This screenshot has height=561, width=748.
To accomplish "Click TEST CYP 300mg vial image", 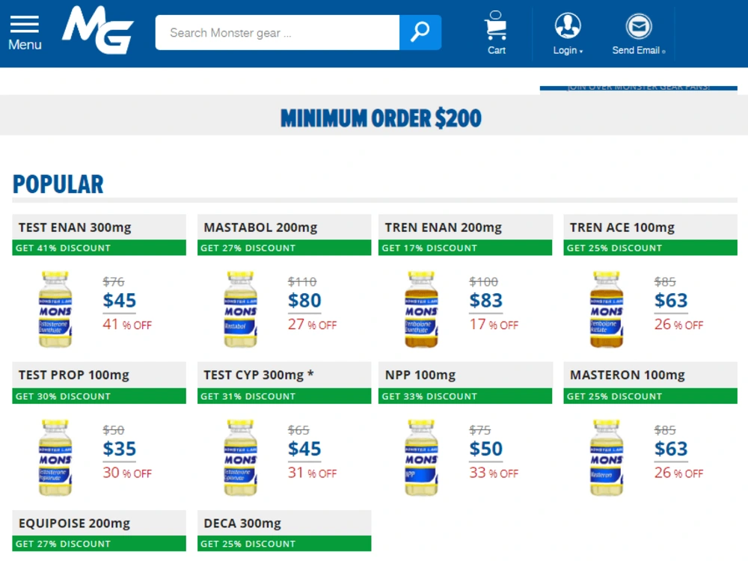I will (240, 458).
